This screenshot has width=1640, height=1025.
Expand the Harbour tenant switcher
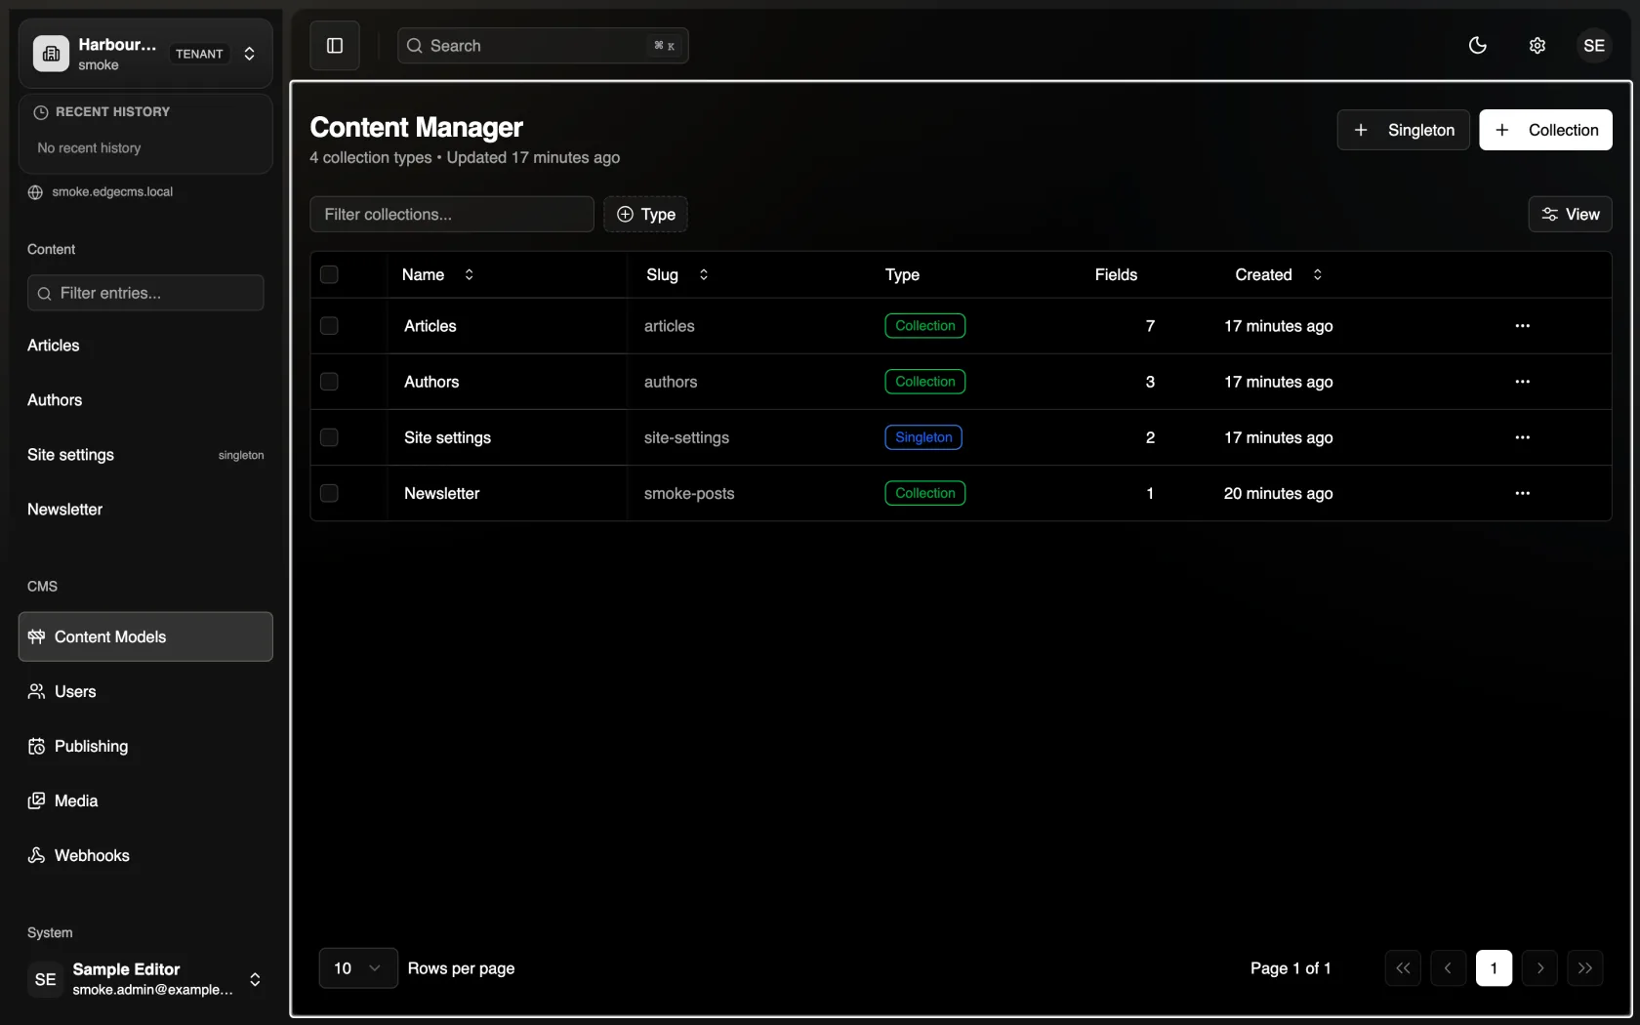[249, 54]
